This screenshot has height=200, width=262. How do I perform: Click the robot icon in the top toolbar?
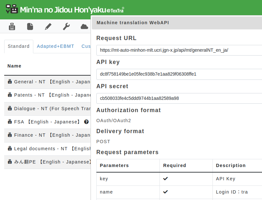coord(12,26)
